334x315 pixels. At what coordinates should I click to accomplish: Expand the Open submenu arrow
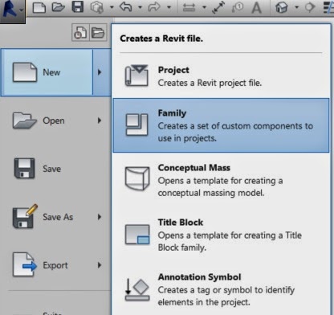point(100,121)
